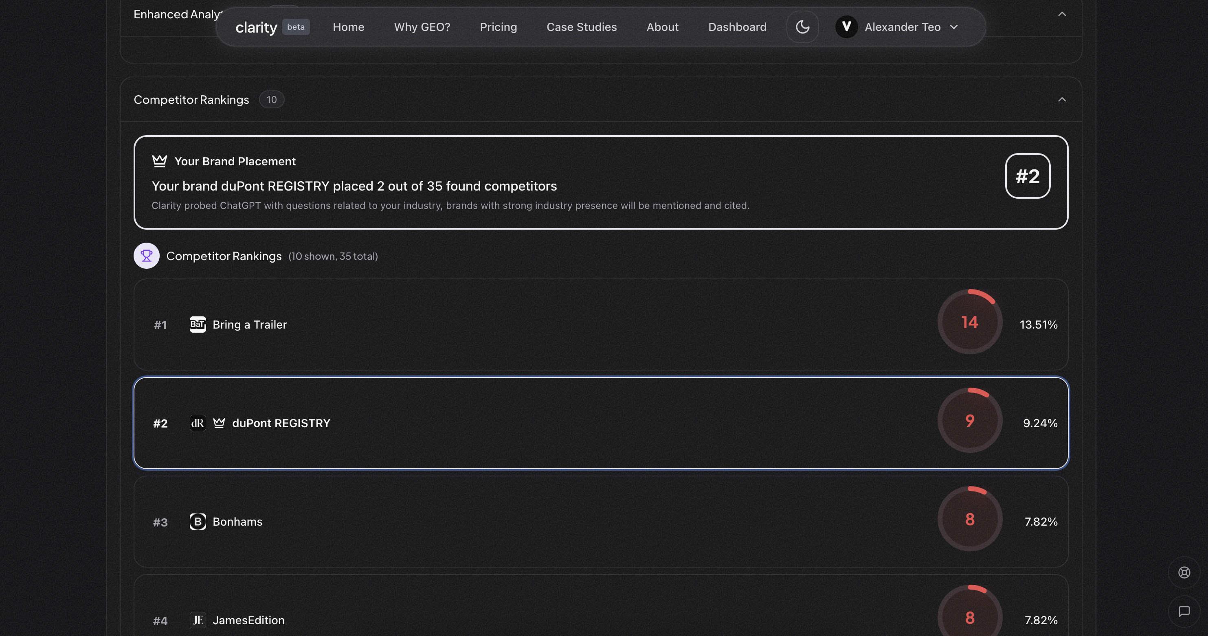This screenshot has width=1208, height=636.
Task: Open the Case Studies menu item
Action: pyautogui.click(x=582, y=27)
